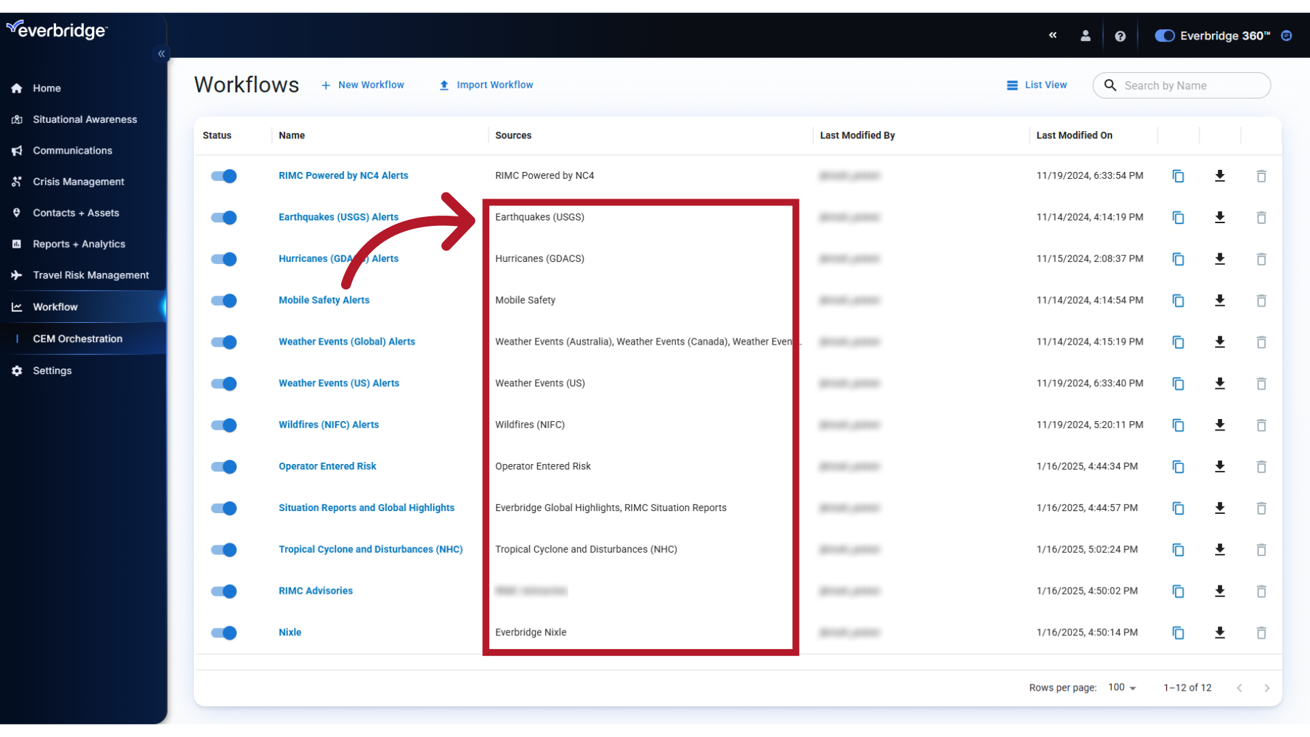1310x737 pixels.
Task: Switch to List View
Action: 1036,85
